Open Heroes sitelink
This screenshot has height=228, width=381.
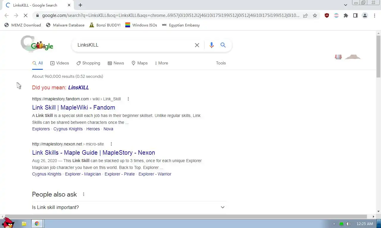tap(93, 129)
